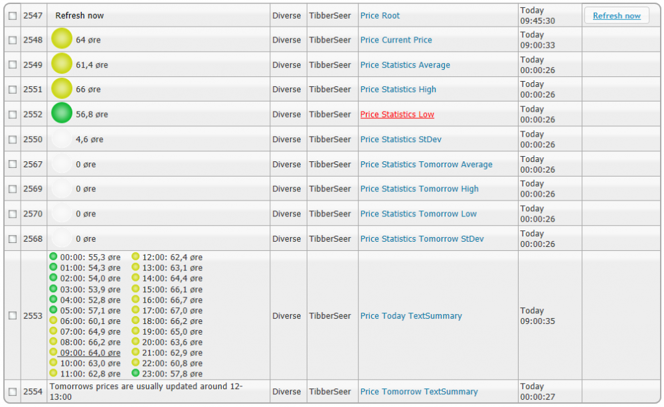Open Price Tomorrow TextSummary link

(x=419, y=392)
